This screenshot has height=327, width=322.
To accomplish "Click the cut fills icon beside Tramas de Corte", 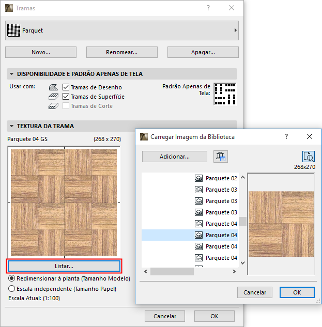I will tap(53, 106).
